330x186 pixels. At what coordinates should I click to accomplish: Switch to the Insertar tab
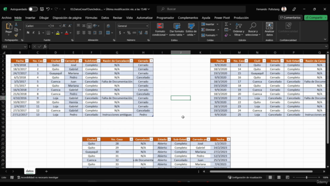pyautogui.click(x=30, y=18)
